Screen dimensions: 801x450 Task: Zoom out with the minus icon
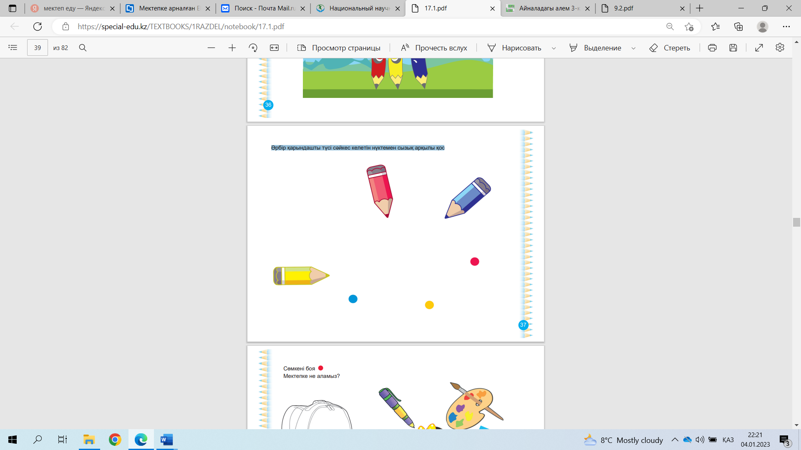pyautogui.click(x=211, y=47)
